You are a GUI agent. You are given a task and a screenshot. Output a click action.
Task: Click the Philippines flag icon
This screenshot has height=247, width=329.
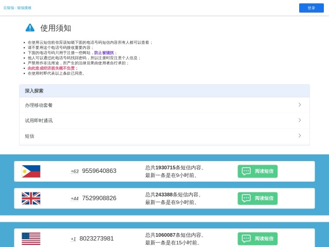[x=31, y=171]
